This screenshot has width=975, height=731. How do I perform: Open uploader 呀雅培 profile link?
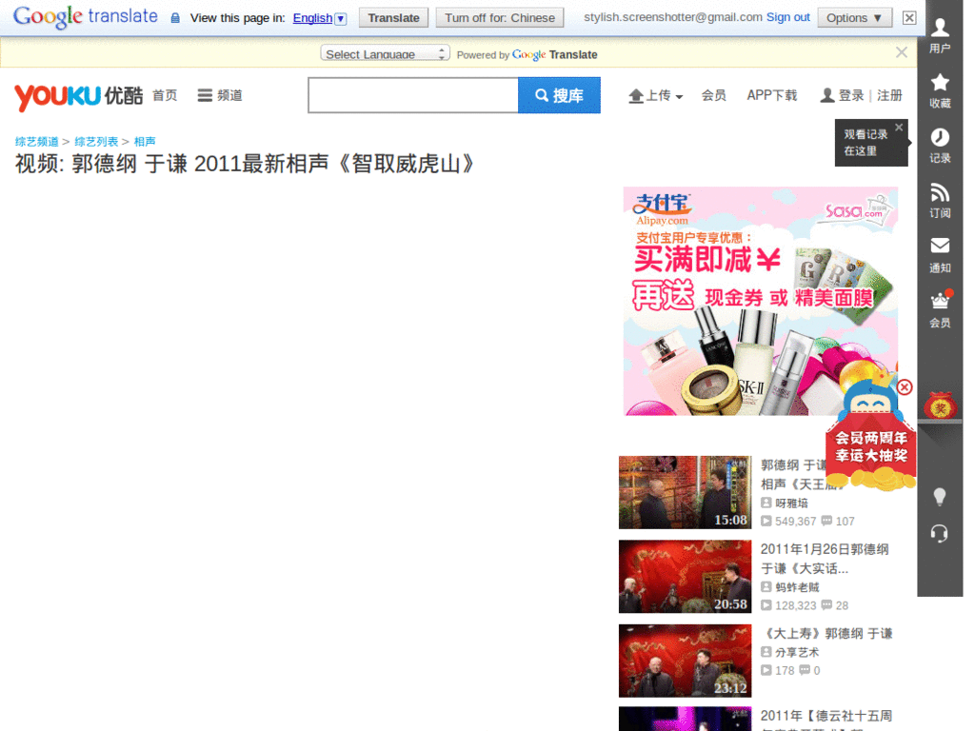tap(791, 503)
